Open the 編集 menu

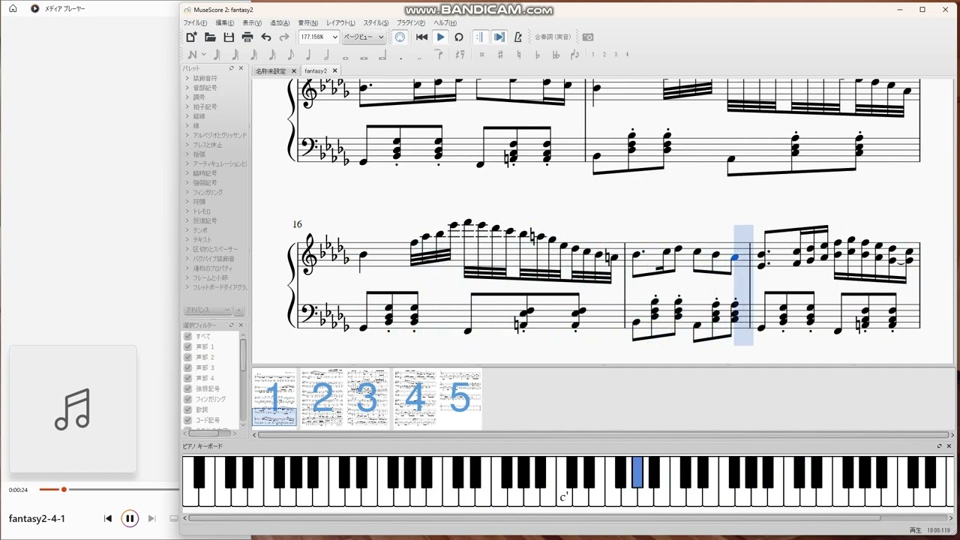coord(225,23)
